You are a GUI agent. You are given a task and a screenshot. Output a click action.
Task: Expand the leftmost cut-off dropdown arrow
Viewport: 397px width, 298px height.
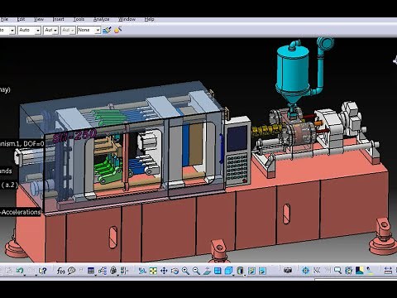(12, 31)
